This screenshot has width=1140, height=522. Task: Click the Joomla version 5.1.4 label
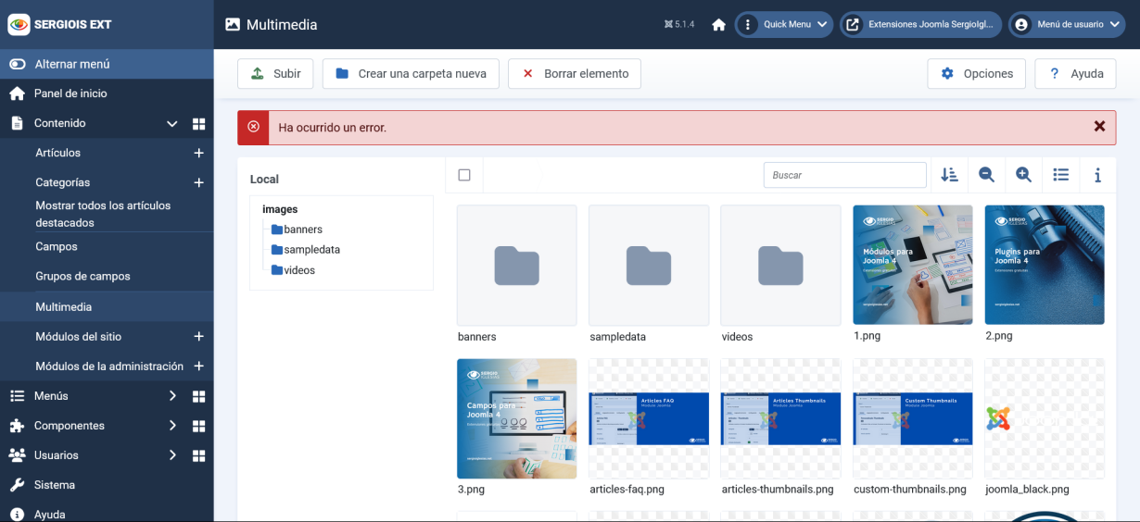click(679, 25)
